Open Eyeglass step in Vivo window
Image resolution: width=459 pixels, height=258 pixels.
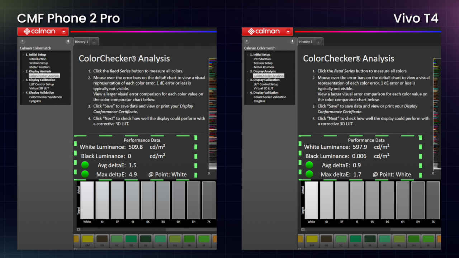[260, 101]
